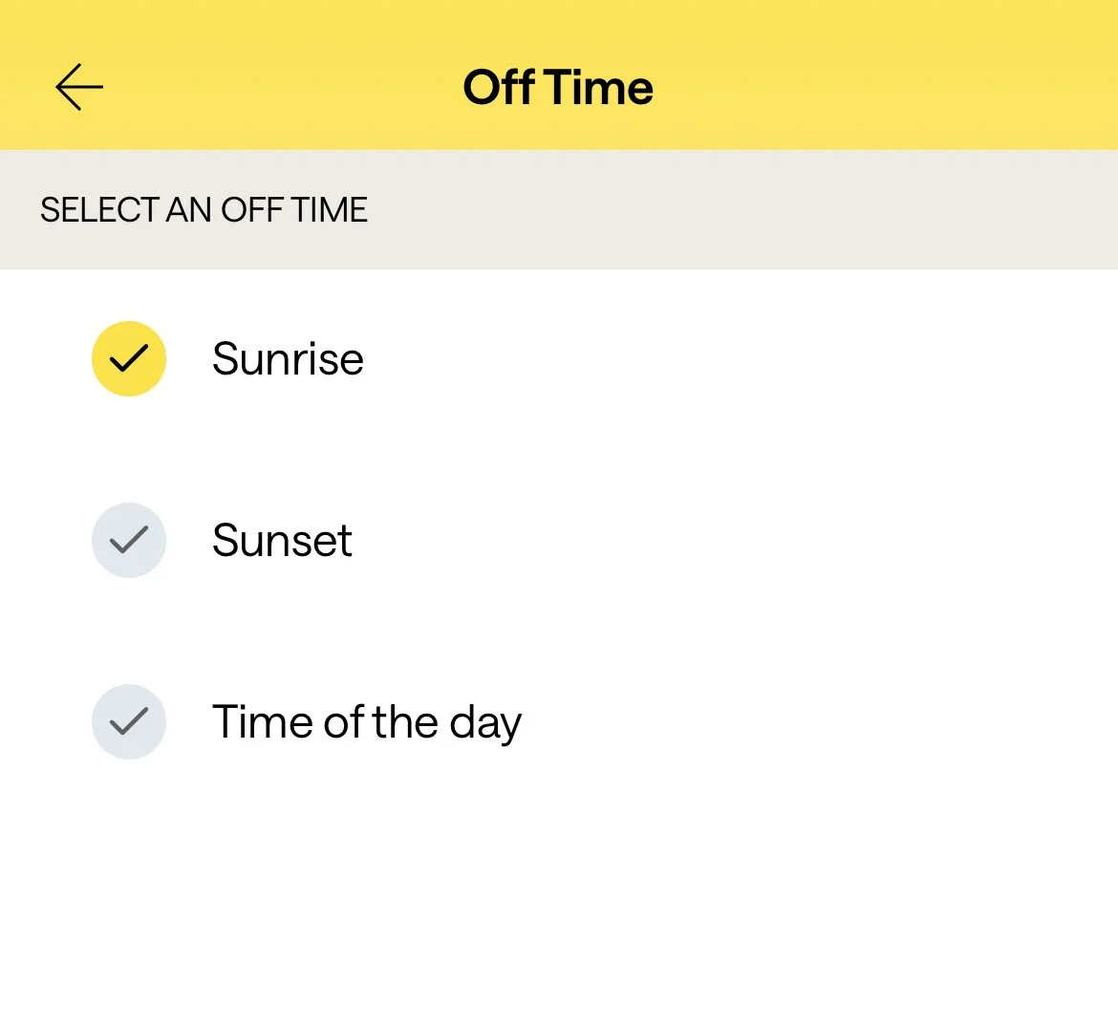Set off time to Sunset option
1118x1029 pixels.
point(282,541)
